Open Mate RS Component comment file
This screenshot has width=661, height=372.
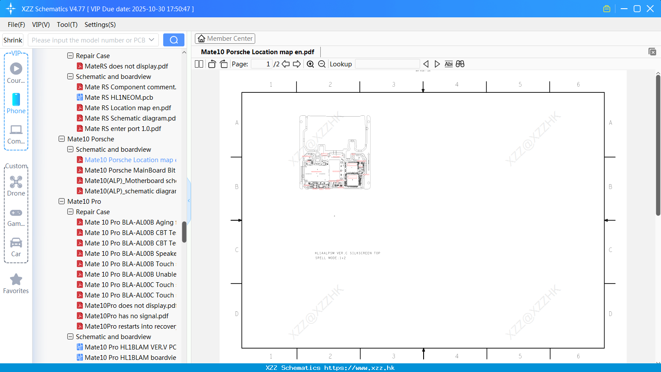pos(126,87)
